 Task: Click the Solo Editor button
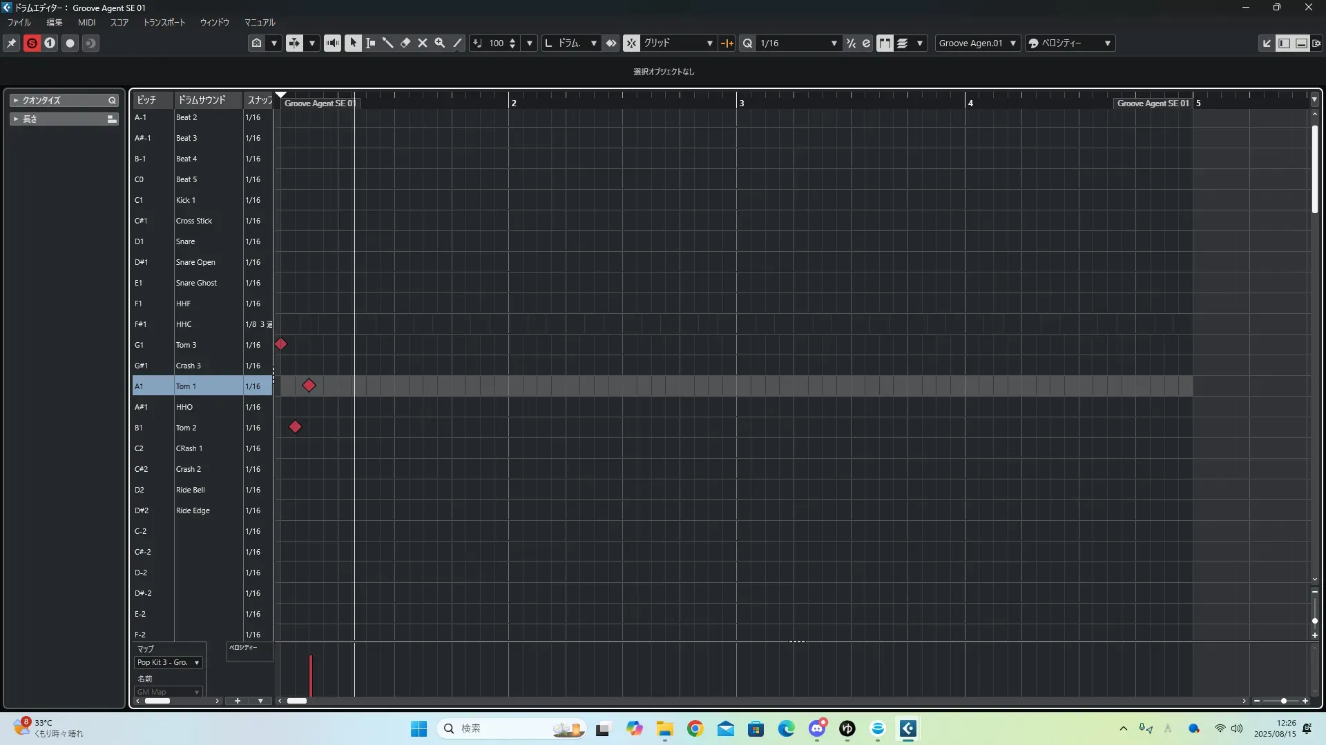tap(32, 43)
